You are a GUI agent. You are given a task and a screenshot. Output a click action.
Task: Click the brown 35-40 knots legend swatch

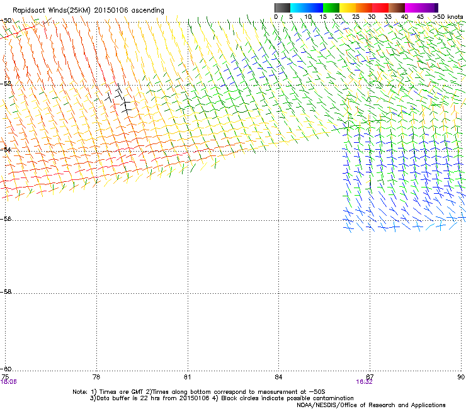click(x=397, y=8)
